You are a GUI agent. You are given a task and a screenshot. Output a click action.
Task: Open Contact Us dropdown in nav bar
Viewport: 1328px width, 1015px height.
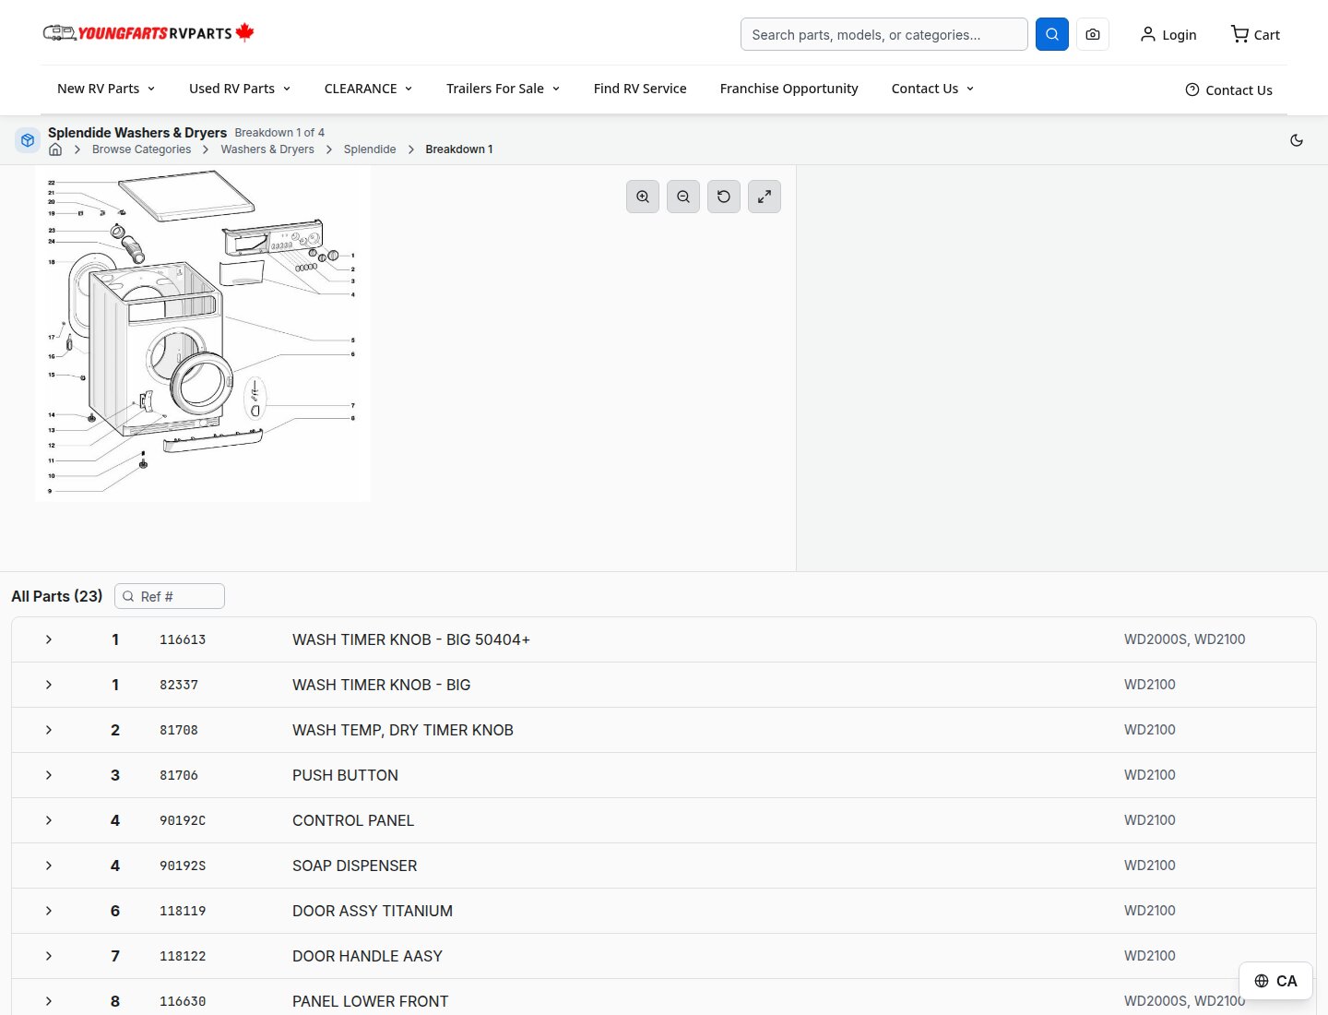(933, 89)
